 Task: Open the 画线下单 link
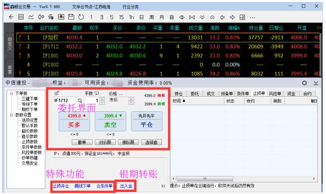pyautogui.click(x=83, y=186)
